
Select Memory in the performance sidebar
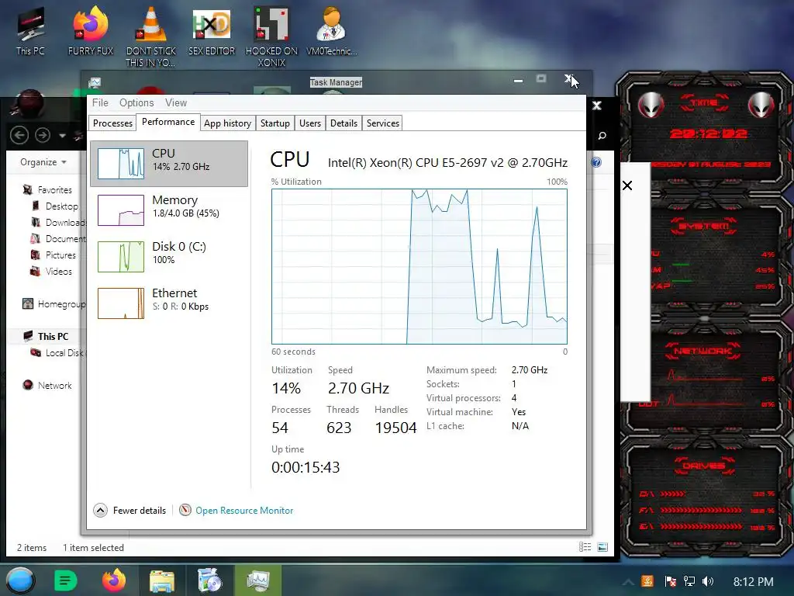pos(169,210)
